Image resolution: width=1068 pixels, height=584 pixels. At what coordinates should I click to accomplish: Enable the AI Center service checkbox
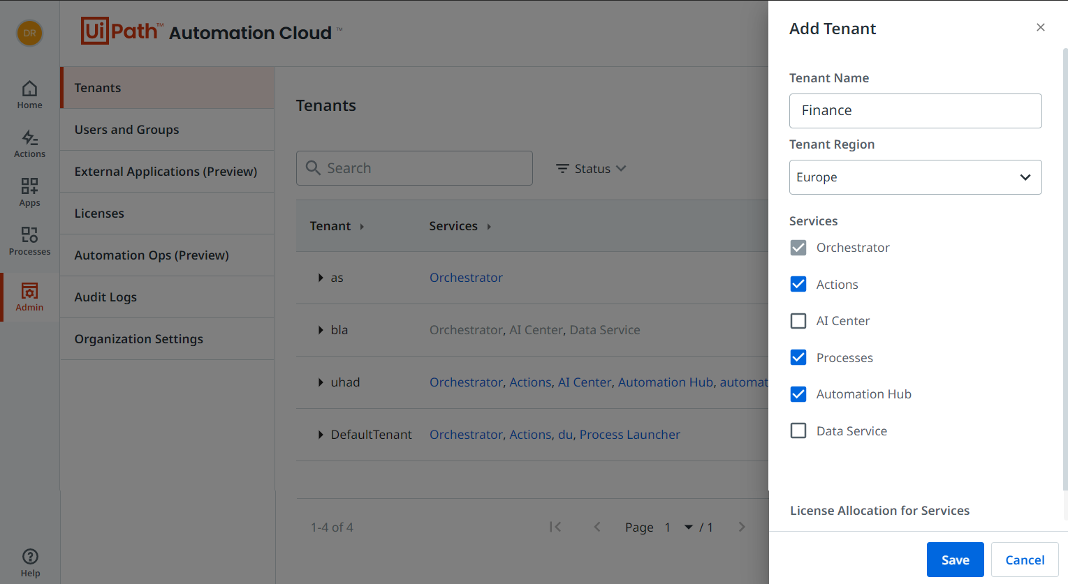798,321
